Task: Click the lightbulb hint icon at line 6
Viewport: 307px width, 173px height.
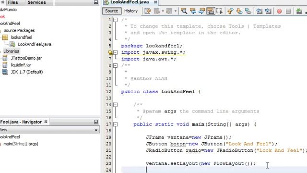Action: pos(110,52)
